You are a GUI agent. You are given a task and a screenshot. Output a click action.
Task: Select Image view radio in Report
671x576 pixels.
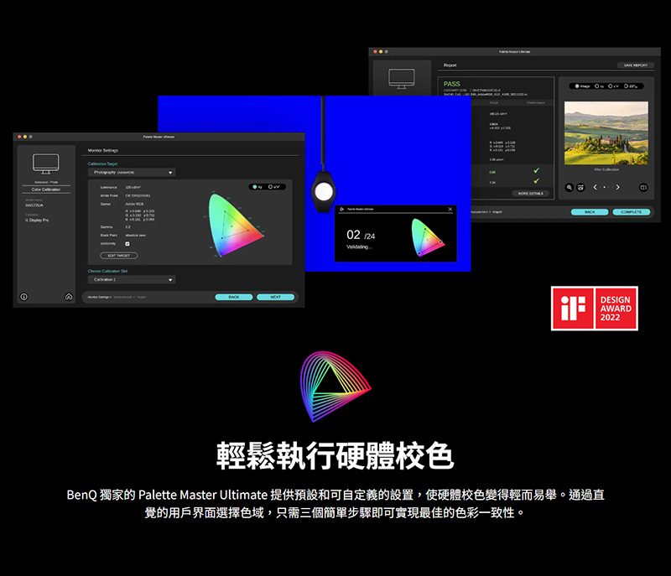tap(577, 86)
